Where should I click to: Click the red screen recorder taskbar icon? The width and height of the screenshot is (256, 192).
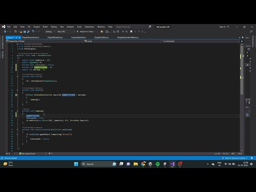[180, 164]
